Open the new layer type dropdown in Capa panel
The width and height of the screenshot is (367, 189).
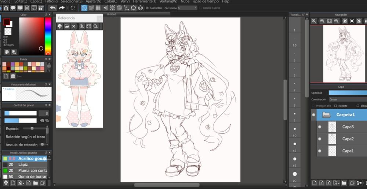pos(336,183)
